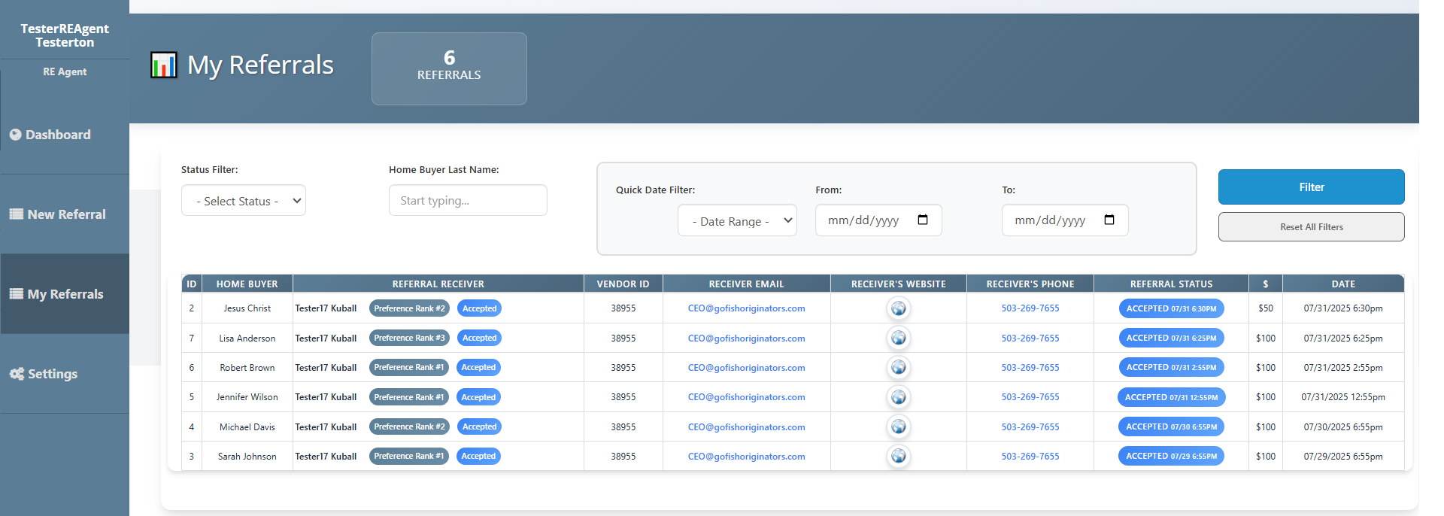The image size is (1444, 516).
Task: Focus the Home Buyer Last Name field
Action: tap(468, 201)
